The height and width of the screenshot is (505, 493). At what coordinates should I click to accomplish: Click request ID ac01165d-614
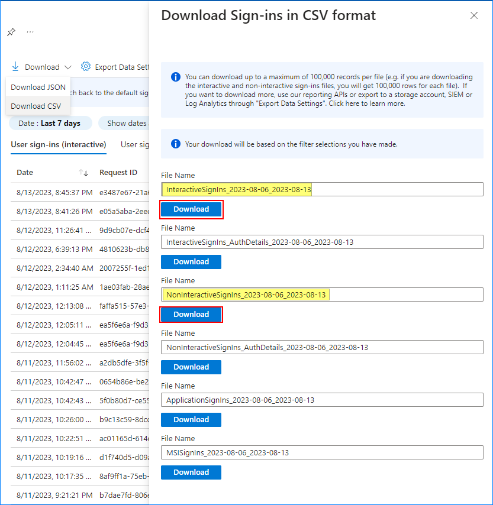[x=124, y=439]
